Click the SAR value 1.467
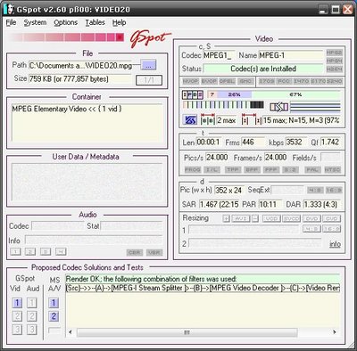 tap(220, 204)
